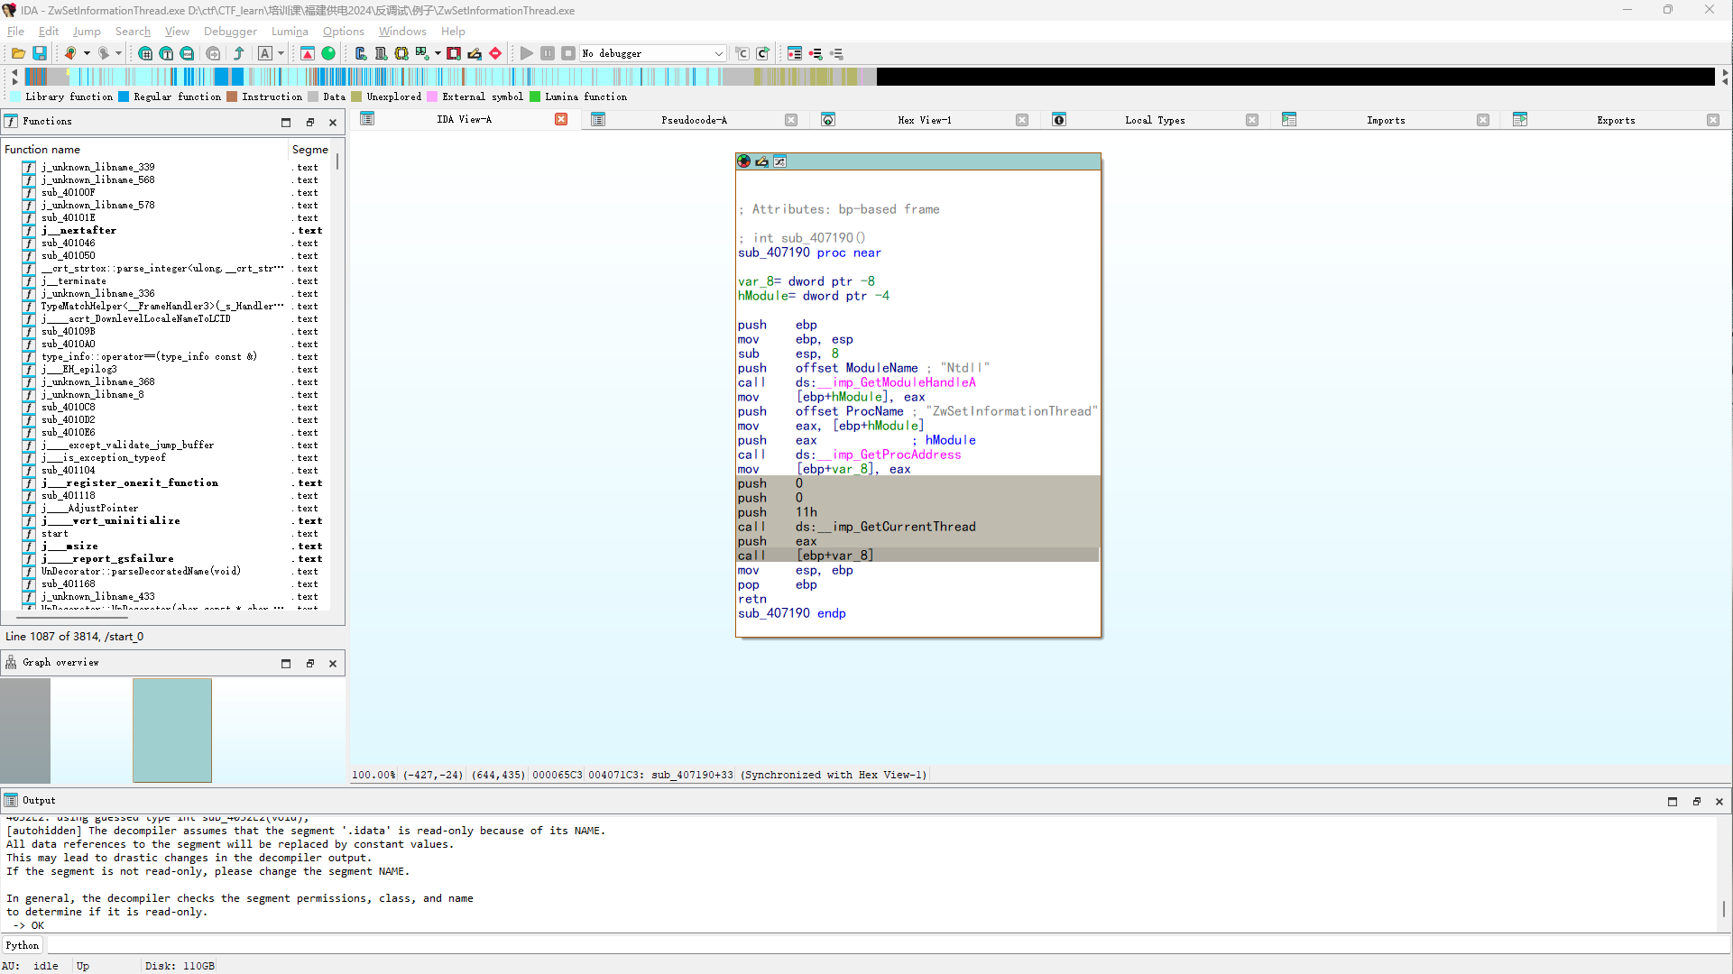Click the node group pencil icon
1733x974 pixels.
(762, 161)
